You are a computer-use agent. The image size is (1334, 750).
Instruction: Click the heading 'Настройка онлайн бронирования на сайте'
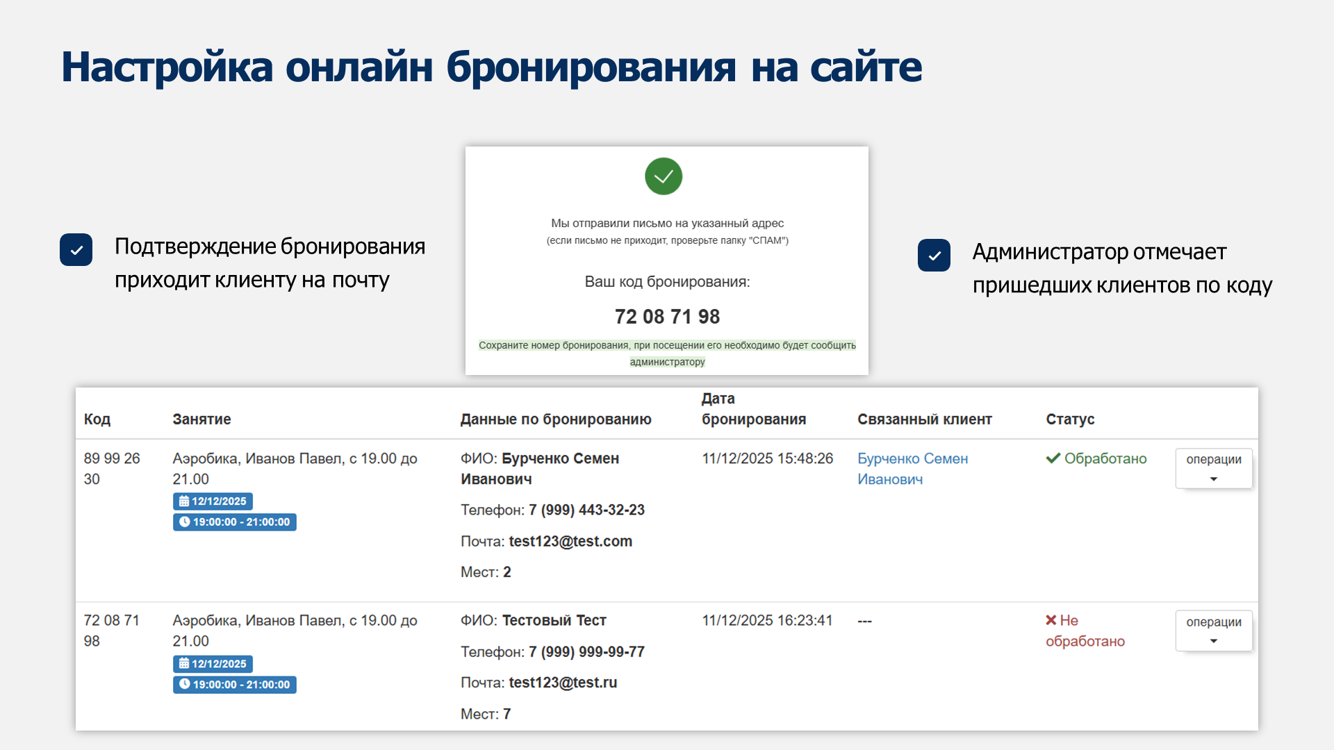tap(492, 67)
